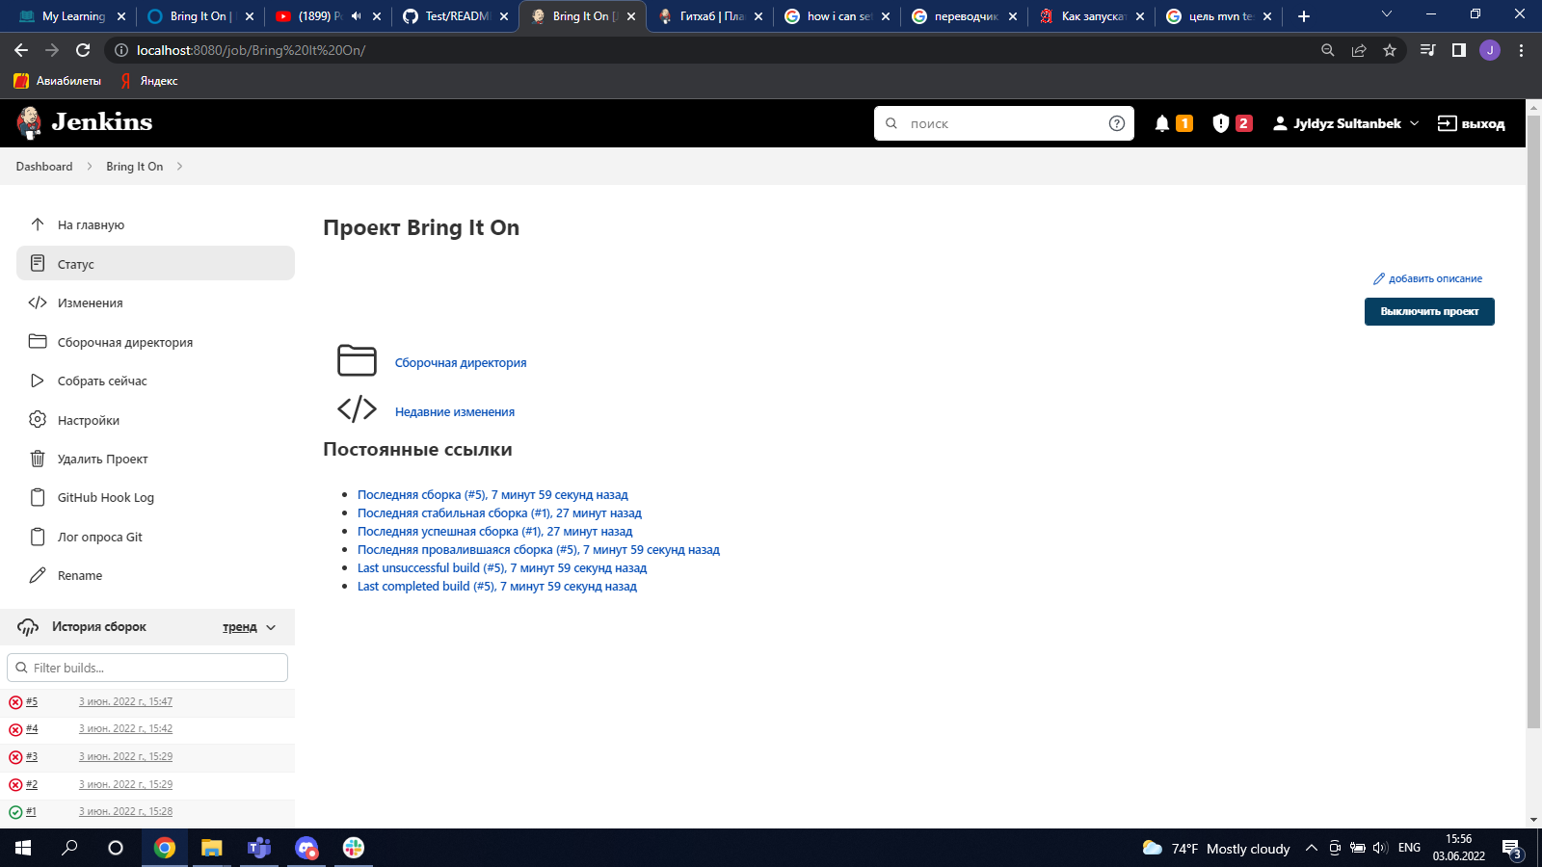Expand the Dashboard breadcrumb chevron
The image size is (1542, 867).
tap(90, 167)
